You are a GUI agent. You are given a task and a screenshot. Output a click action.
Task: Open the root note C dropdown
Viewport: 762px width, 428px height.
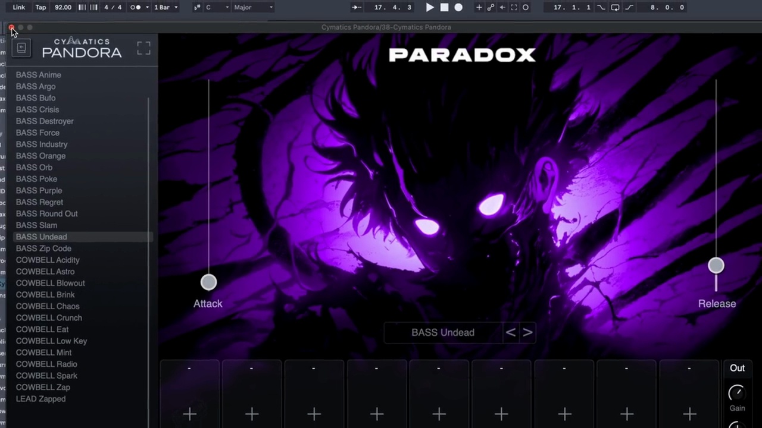217,7
